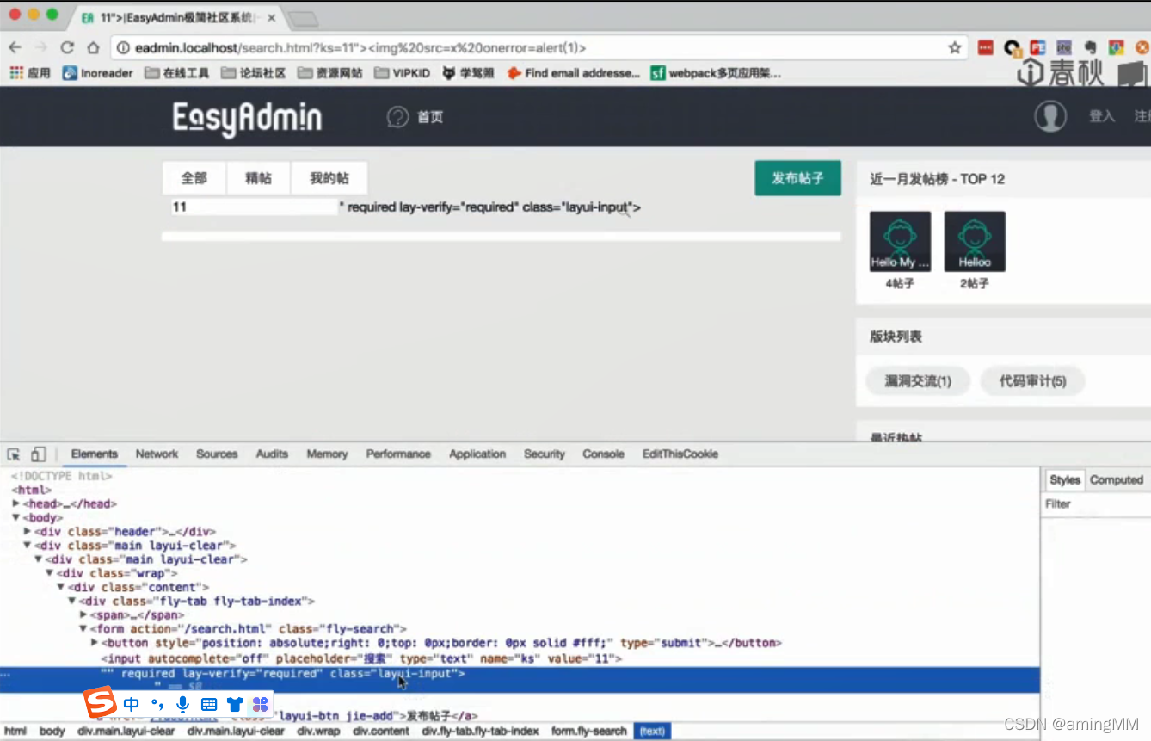Switch to the Console tab in DevTools
Image resolution: width=1151 pixels, height=741 pixels.
[x=603, y=454]
